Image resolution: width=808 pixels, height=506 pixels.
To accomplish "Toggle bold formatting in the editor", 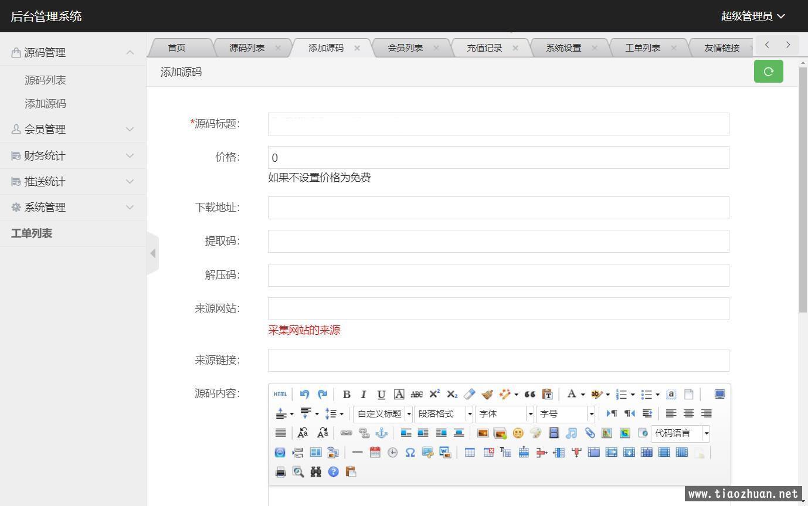I will [x=347, y=395].
